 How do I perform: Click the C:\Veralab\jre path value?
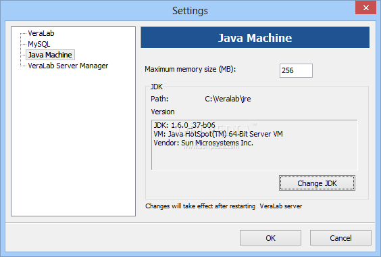pyautogui.click(x=228, y=99)
